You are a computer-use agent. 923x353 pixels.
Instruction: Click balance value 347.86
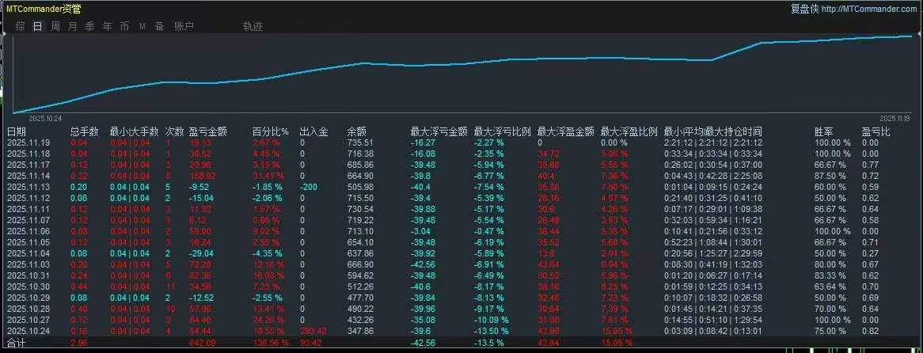360,331
